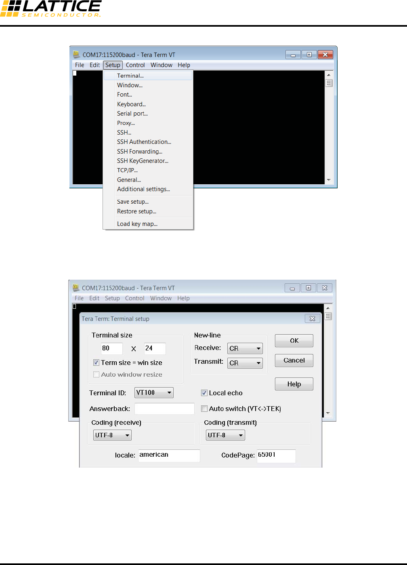Viewport: 407px width, 565px height.
Task: Open Edit menu in top Tera Term window
Action: click(94, 65)
